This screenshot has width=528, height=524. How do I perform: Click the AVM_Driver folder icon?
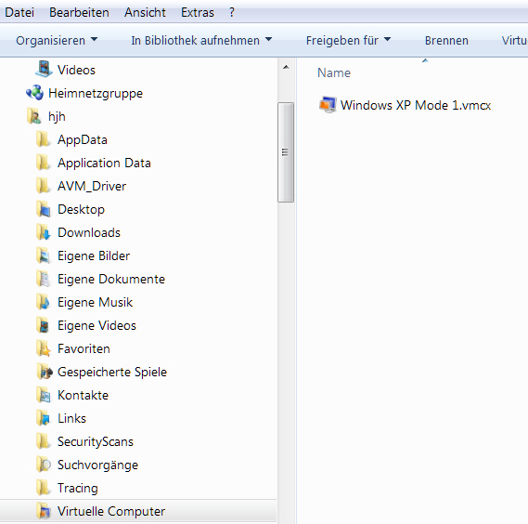click(43, 186)
